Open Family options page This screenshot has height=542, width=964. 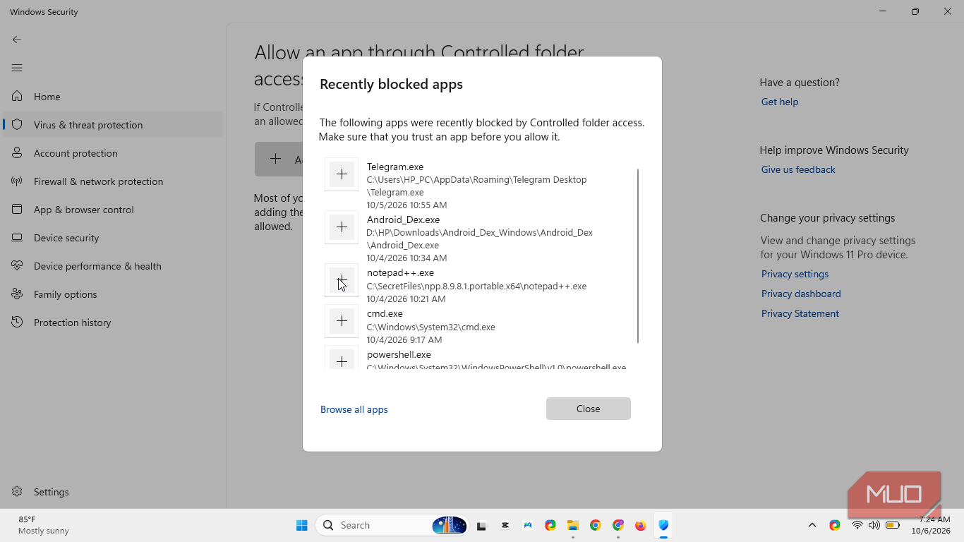tap(113, 294)
